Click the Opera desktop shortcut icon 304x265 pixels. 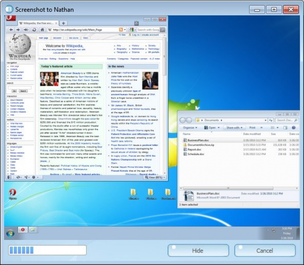(13, 194)
